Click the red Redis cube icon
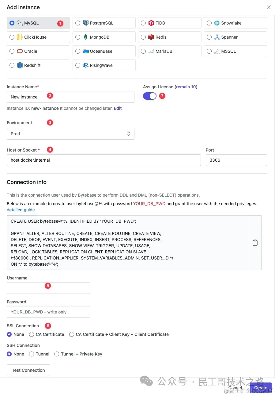Viewport: 275px width, 396px height. pyautogui.click(x=151, y=37)
